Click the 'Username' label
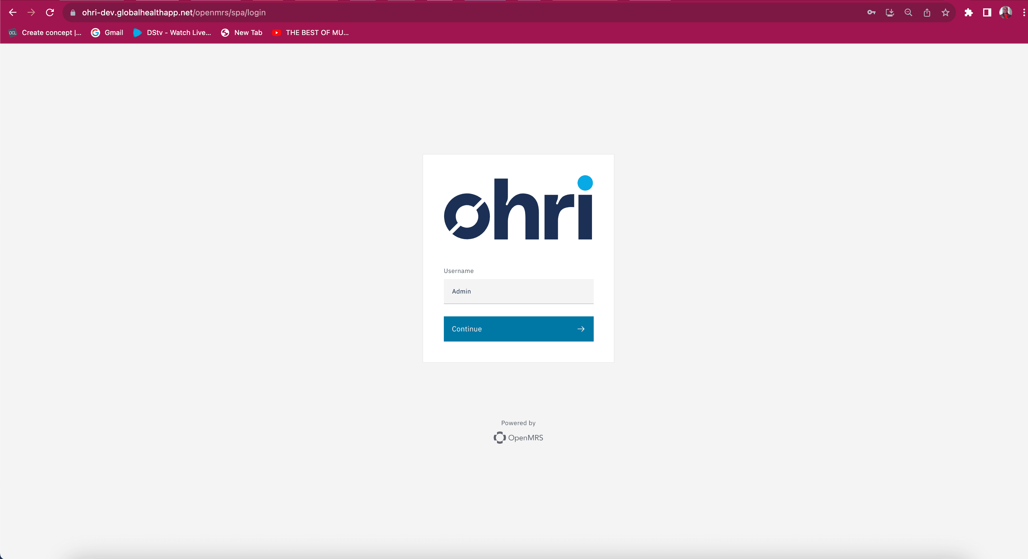The height and width of the screenshot is (559, 1028). pyautogui.click(x=459, y=271)
